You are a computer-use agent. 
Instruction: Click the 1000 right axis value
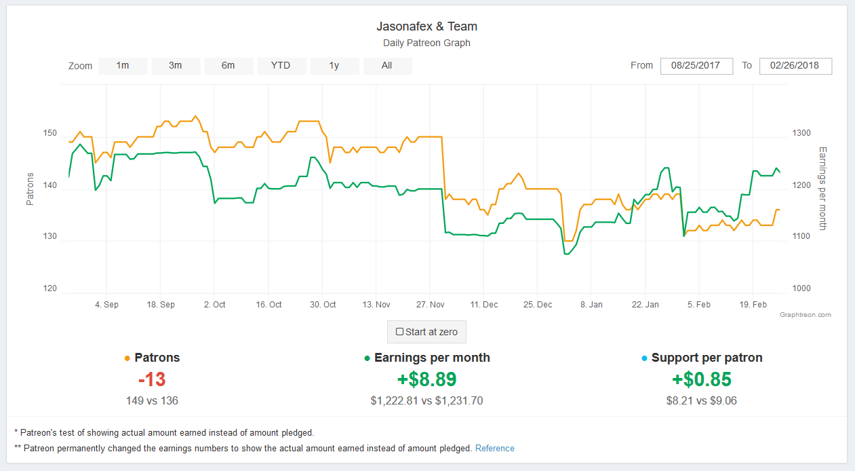[x=802, y=288]
